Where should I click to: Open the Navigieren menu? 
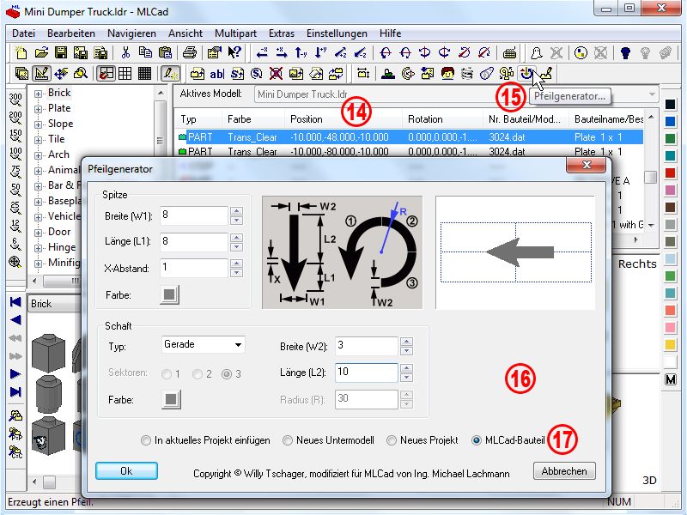131,33
